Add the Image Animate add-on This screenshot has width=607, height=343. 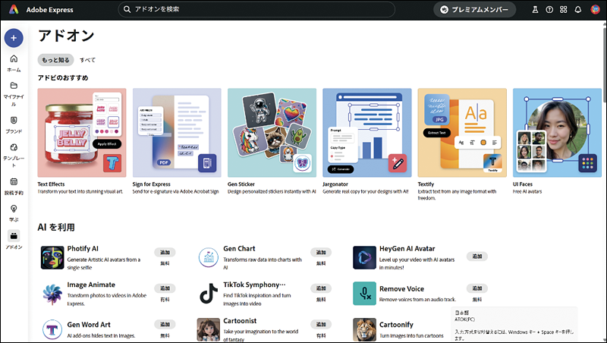pyautogui.click(x=165, y=288)
